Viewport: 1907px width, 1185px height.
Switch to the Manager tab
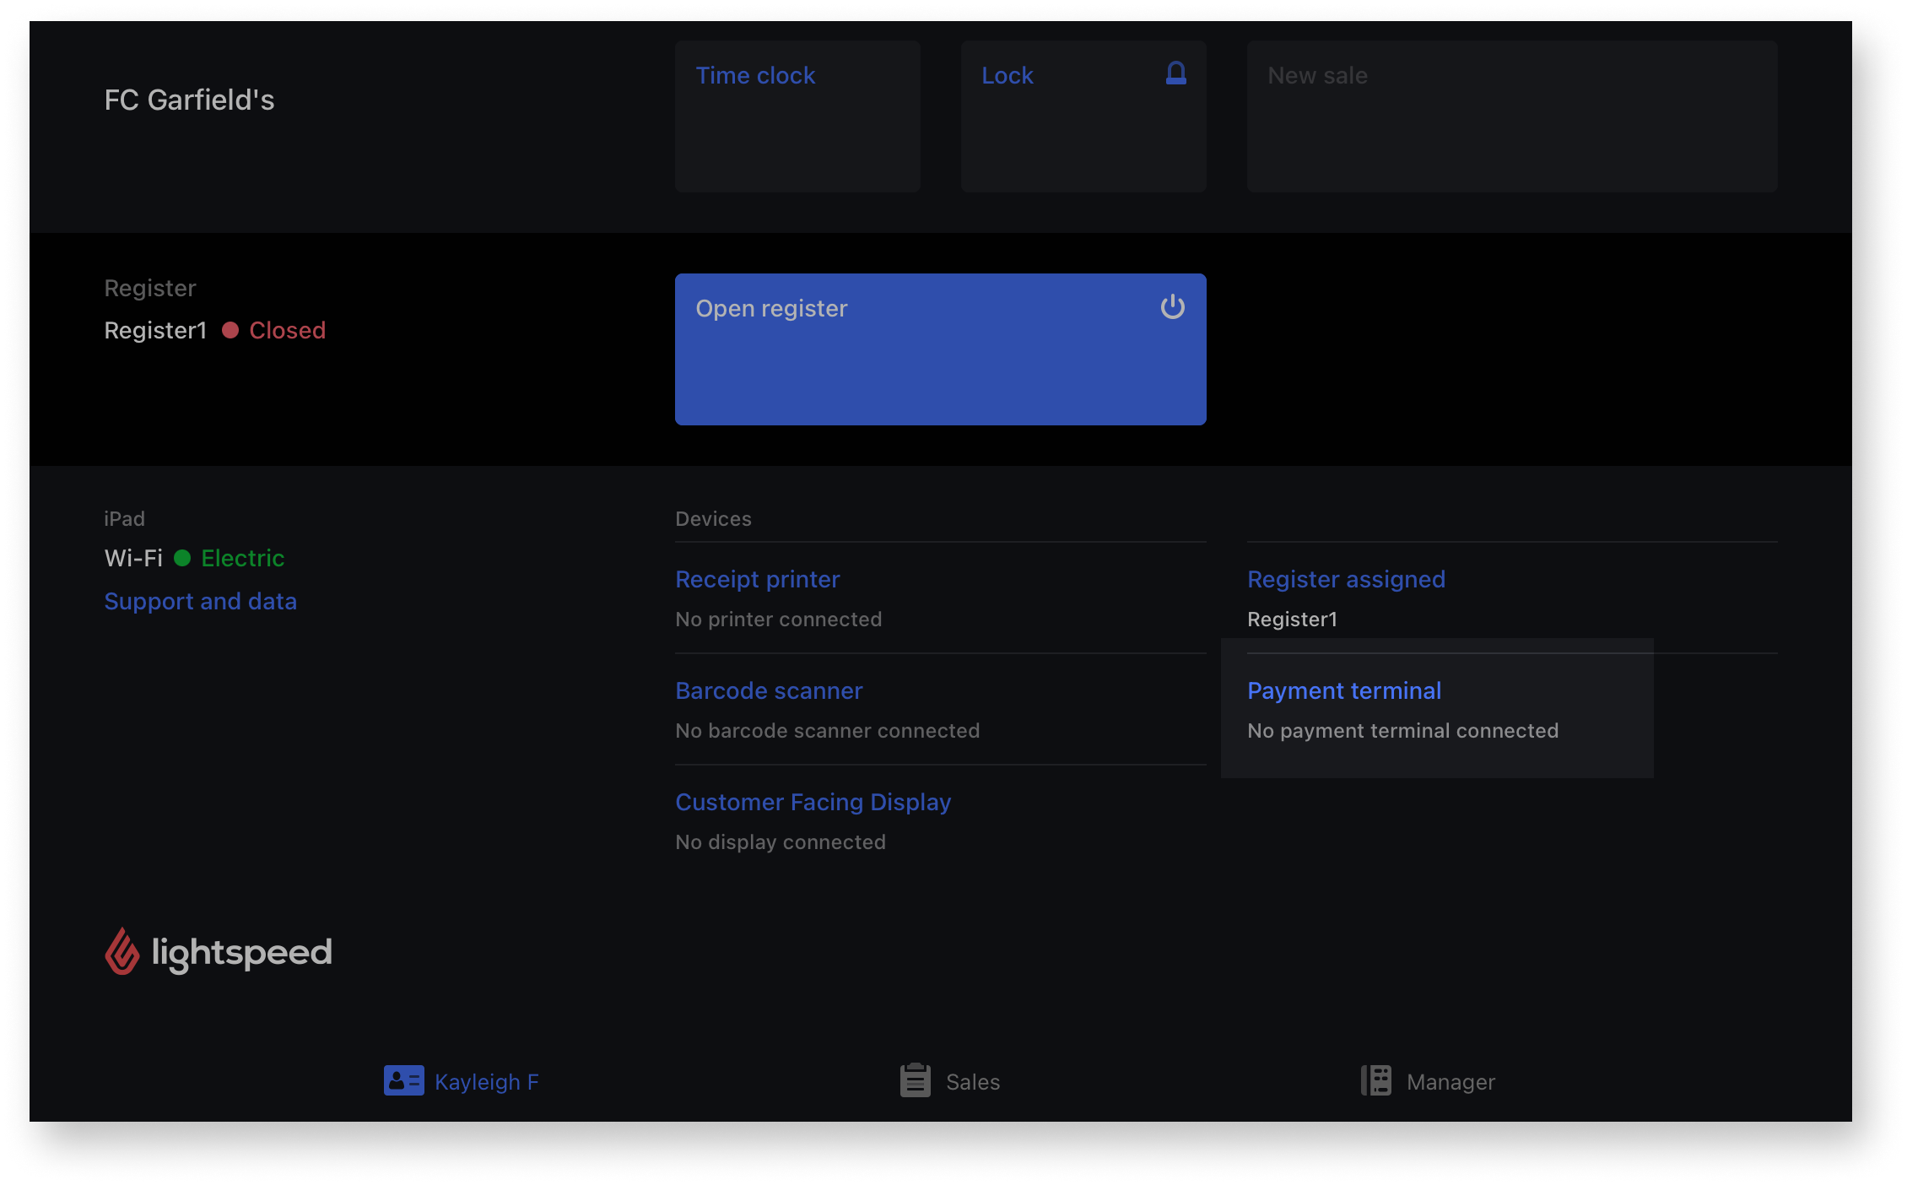click(1450, 1082)
